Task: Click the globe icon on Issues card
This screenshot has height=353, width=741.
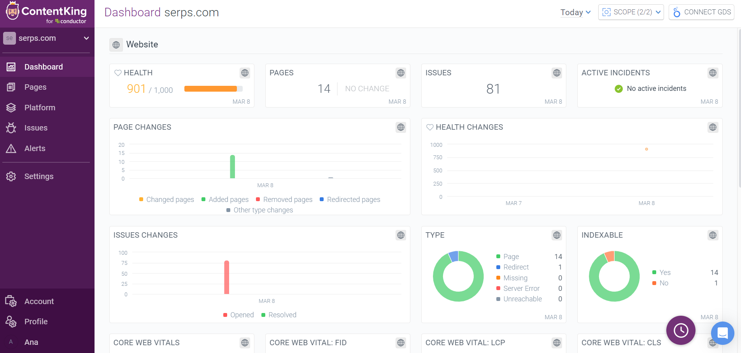Action: click(x=557, y=73)
